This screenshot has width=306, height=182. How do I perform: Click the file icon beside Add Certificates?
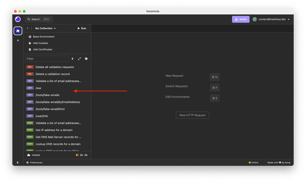[x=30, y=50]
